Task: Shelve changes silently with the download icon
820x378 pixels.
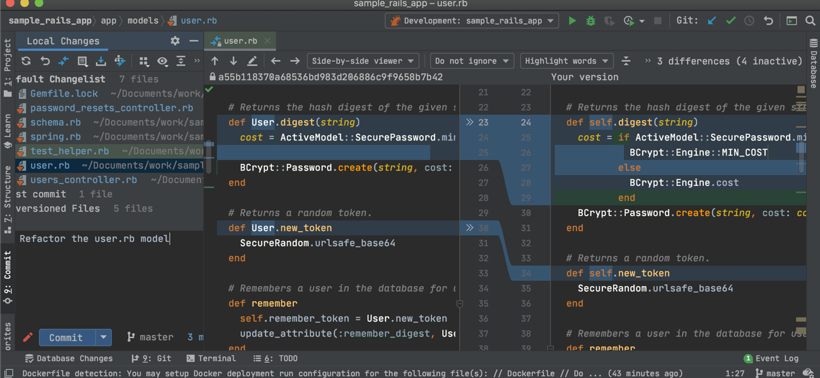Action: pos(102,61)
